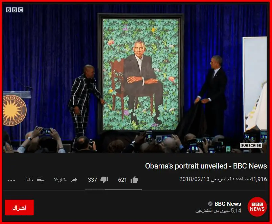This screenshot has height=224, width=272.
Task: Click the share arrow icon
Action: pyautogui.click(x=74, y=180)
